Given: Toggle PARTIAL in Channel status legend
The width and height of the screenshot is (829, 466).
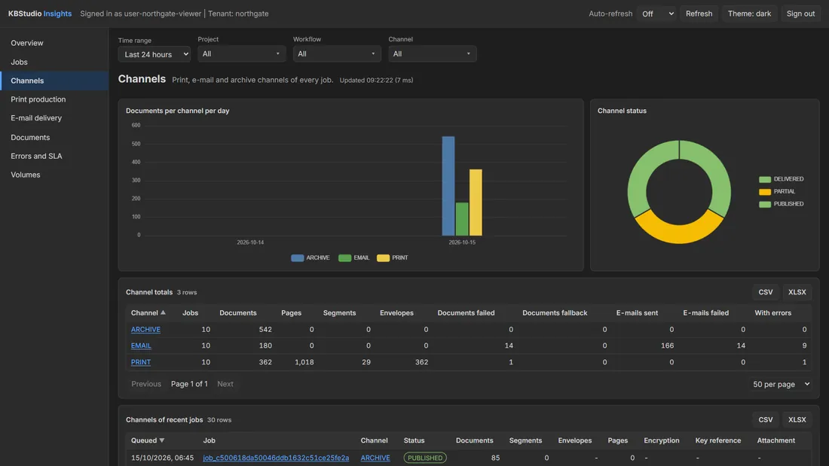Looking at the screenshot, I should (777, 191).
